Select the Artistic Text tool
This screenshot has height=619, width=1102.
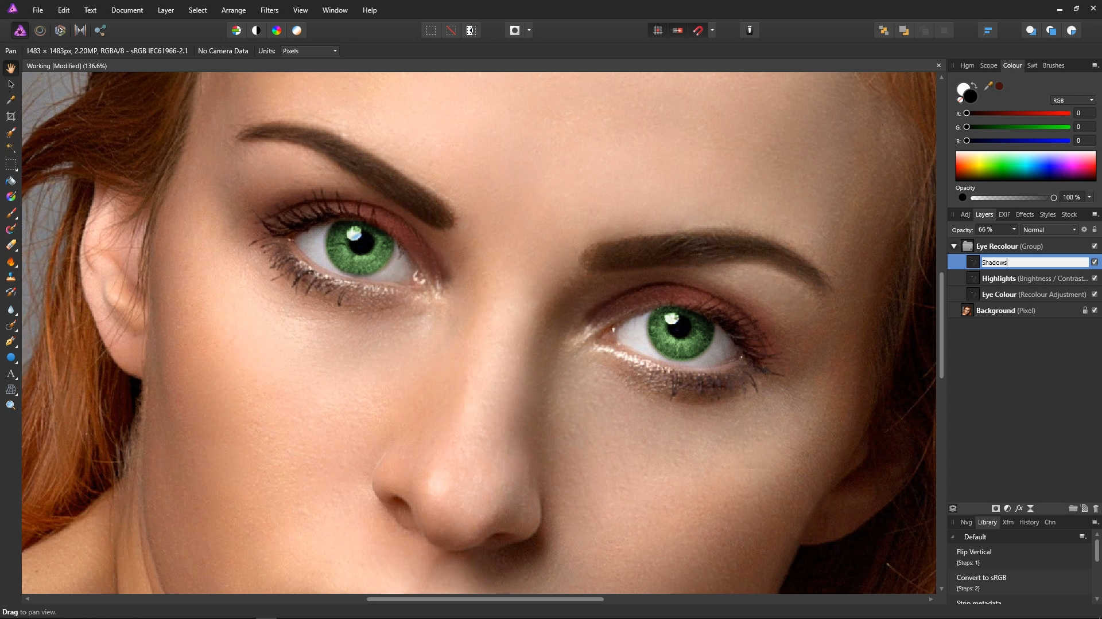[x=11, y=374]
